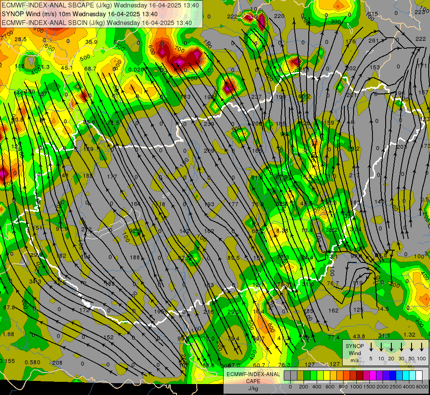Click 'ECMWF-INDEX-ANAL CAPE' legend title

tap(253, 377)
